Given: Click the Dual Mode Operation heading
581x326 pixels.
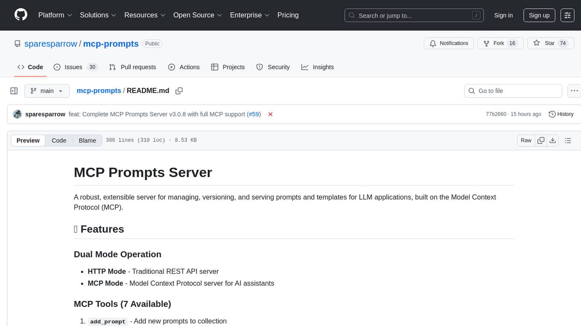Looking at the screenshot, I should pyautogui.click(x=117, y=254).
